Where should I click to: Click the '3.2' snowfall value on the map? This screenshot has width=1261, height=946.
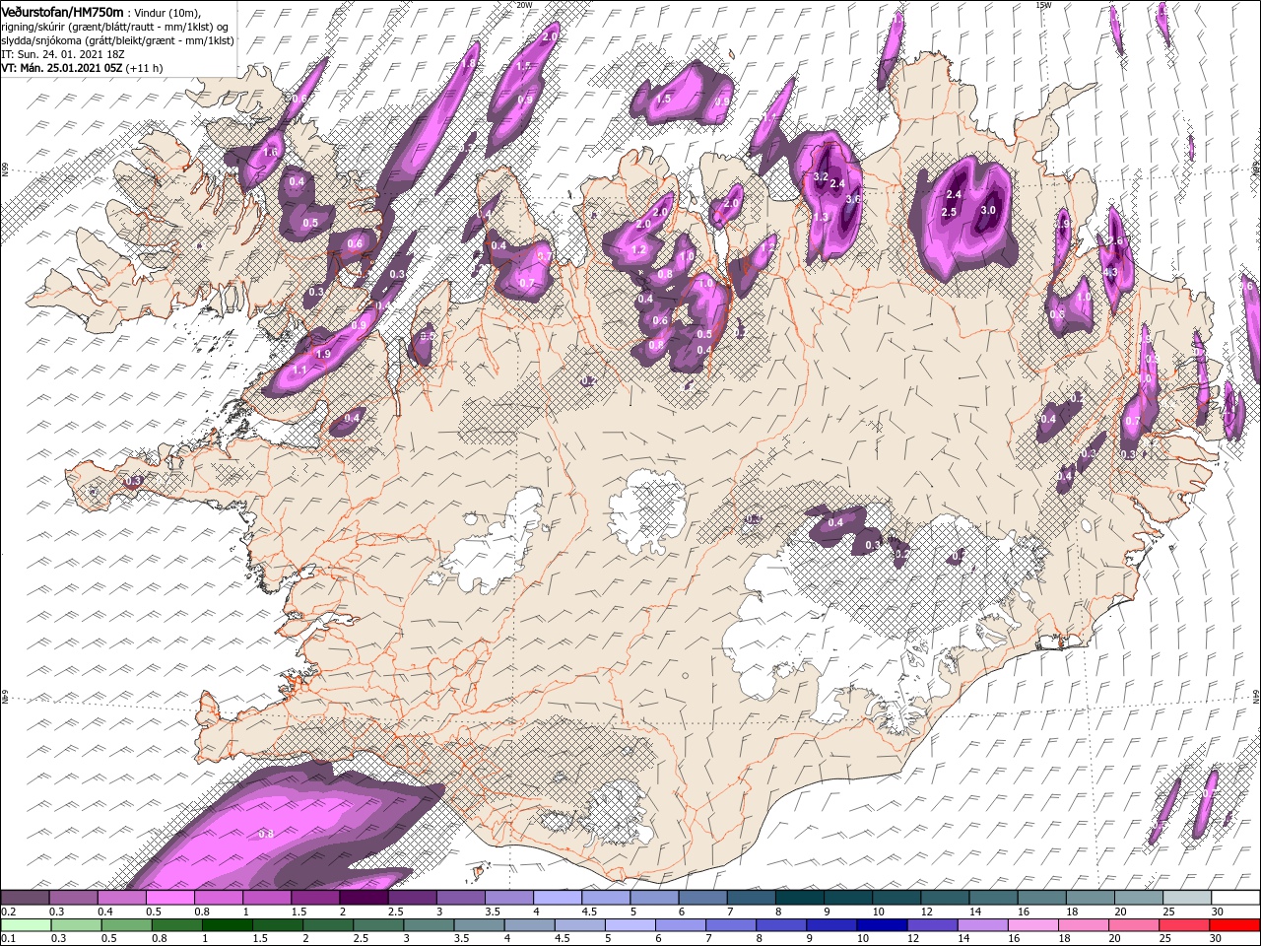(821, 176)
